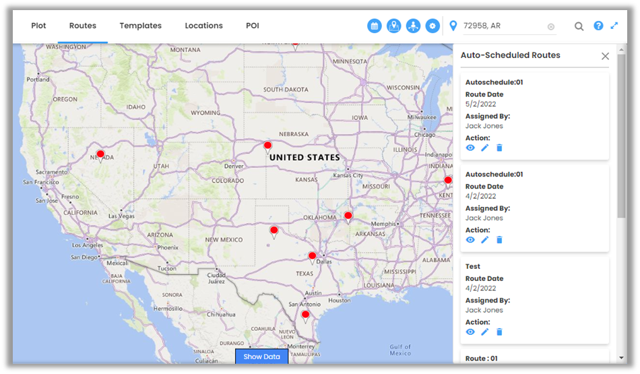
Task: Click the user hierarchy toolbar icon
Action: [413, 26]
